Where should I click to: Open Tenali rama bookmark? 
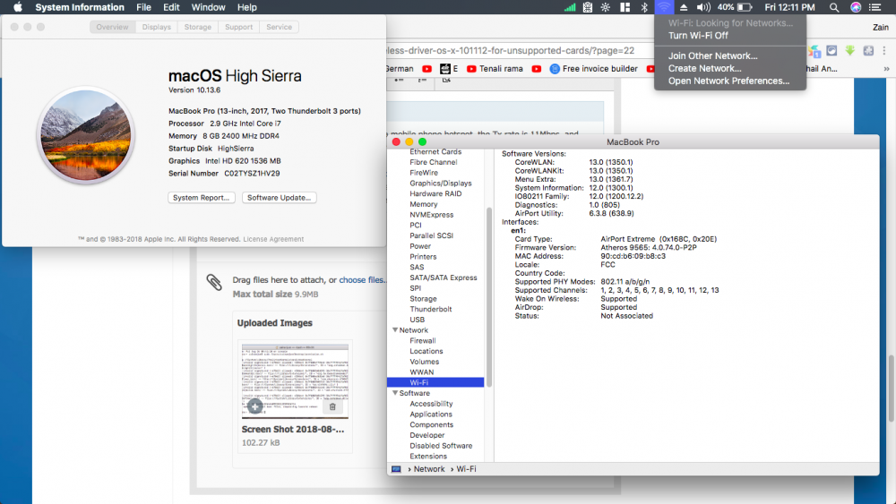495,69
